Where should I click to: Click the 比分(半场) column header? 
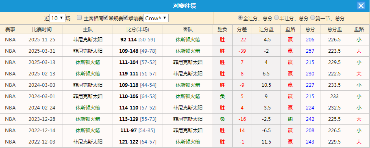tap(138, 30)
